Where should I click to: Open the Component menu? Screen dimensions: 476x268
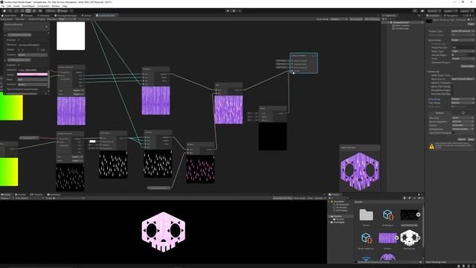click(43, 6)
